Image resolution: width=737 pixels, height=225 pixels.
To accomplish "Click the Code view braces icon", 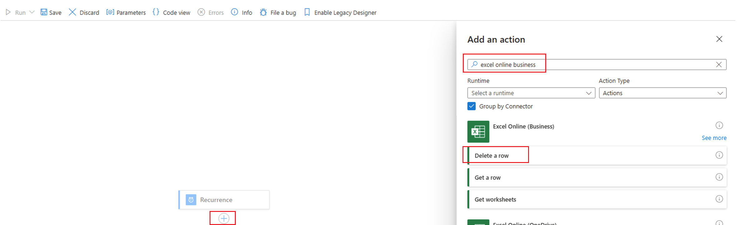I will point(156,12).
